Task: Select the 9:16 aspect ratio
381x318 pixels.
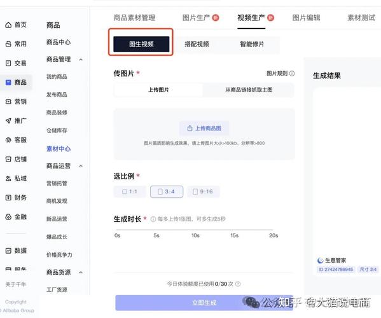Action: [x=203, y=191]
